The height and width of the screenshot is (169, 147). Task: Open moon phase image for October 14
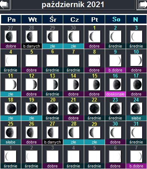(73, 85)
